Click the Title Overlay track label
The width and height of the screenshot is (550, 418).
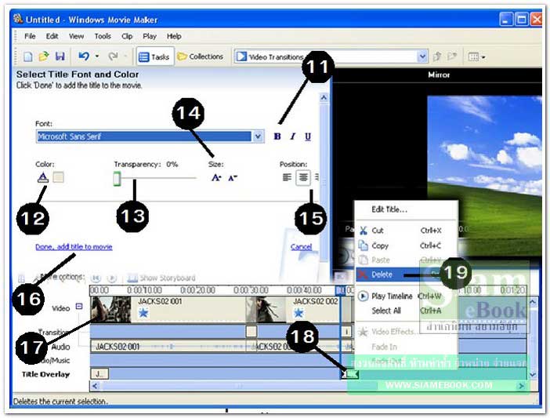(x=45, y=375)
